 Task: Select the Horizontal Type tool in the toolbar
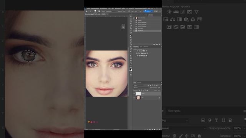[131, 54]
